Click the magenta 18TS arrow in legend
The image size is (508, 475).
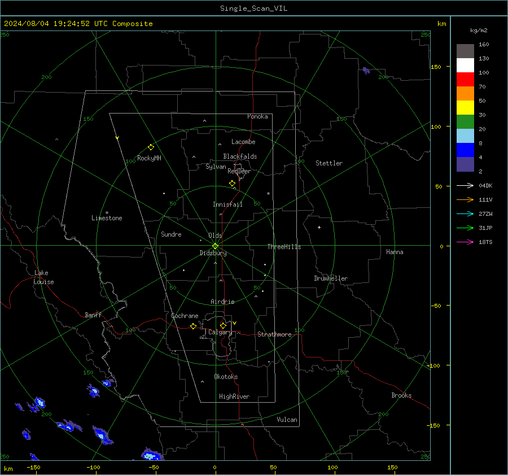click(465, 242)
